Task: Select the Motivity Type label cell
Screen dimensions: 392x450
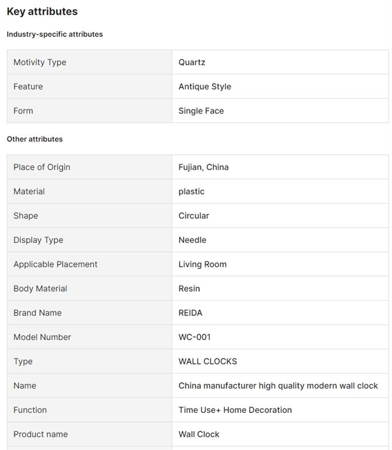Action: coord(40,62)
